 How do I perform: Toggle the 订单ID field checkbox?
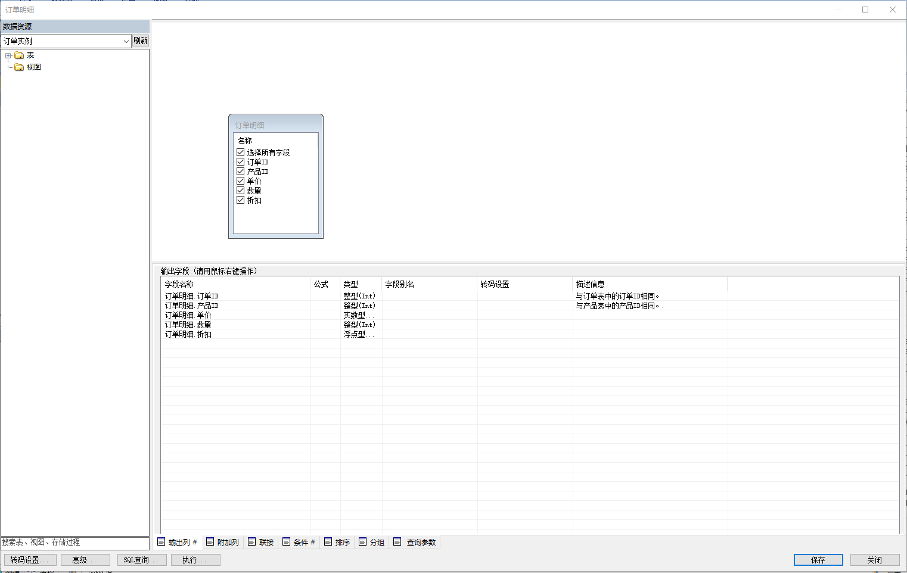(241, 162)
